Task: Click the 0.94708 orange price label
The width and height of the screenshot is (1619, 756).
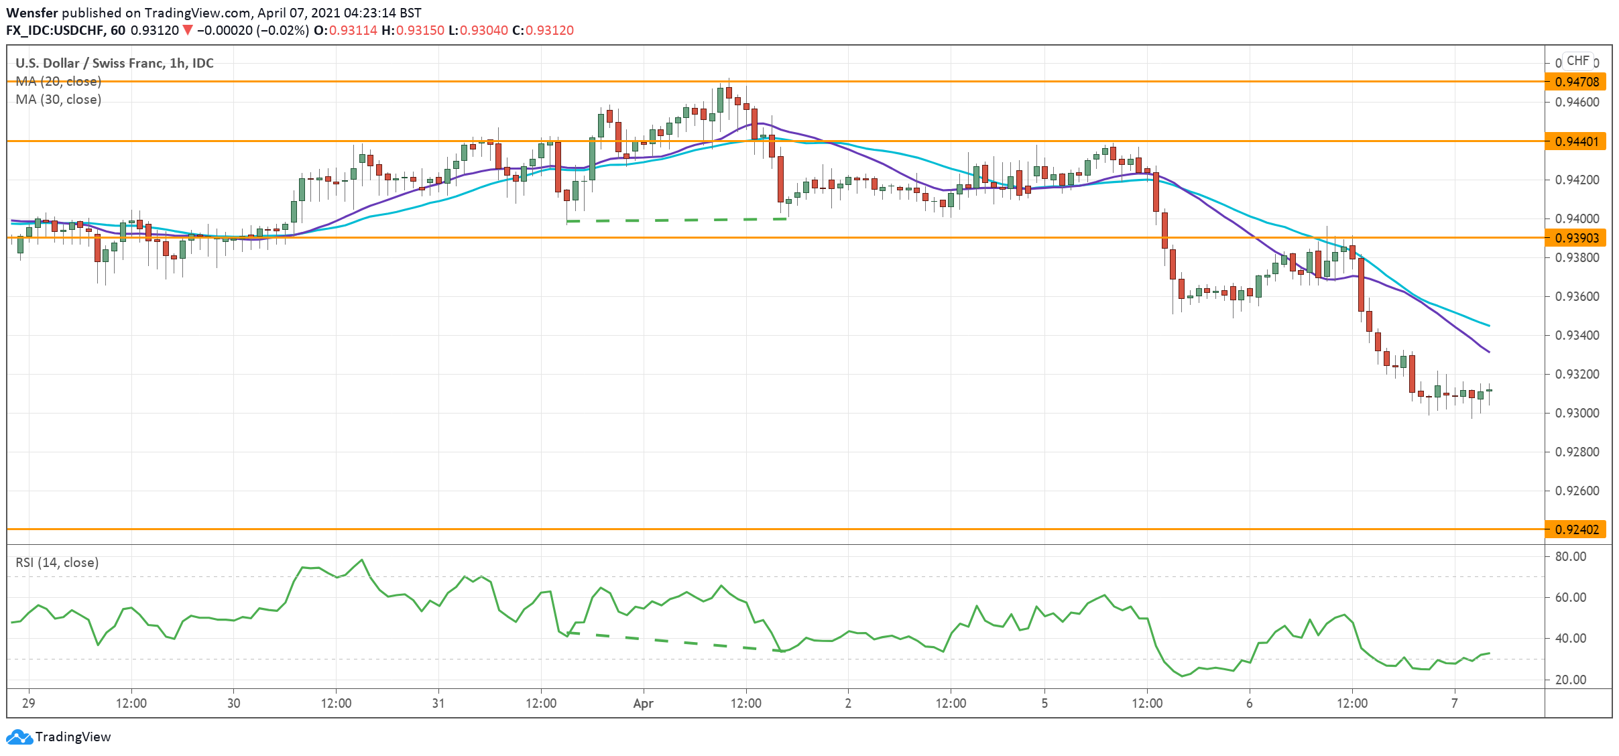Action: tap(1577, 82)
